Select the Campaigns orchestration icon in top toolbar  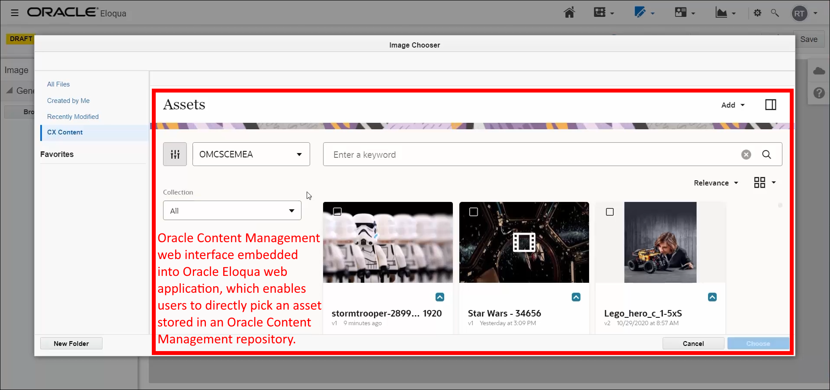[x=600, y=13]
